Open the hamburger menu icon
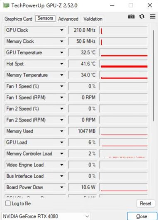 tap(153, 17)
